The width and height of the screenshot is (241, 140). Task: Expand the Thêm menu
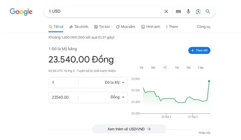(172, 27)
